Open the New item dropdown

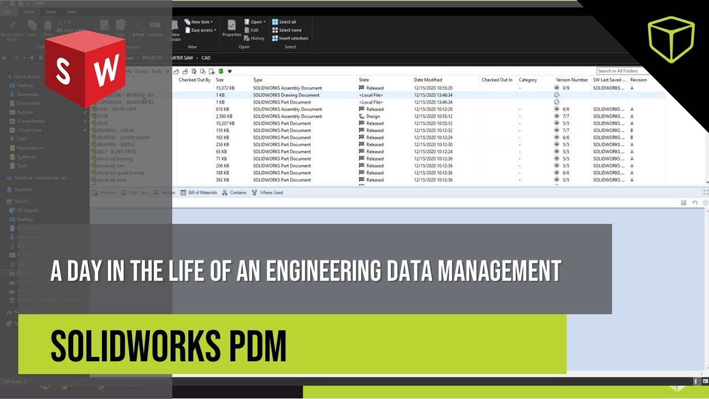(199, 22)
